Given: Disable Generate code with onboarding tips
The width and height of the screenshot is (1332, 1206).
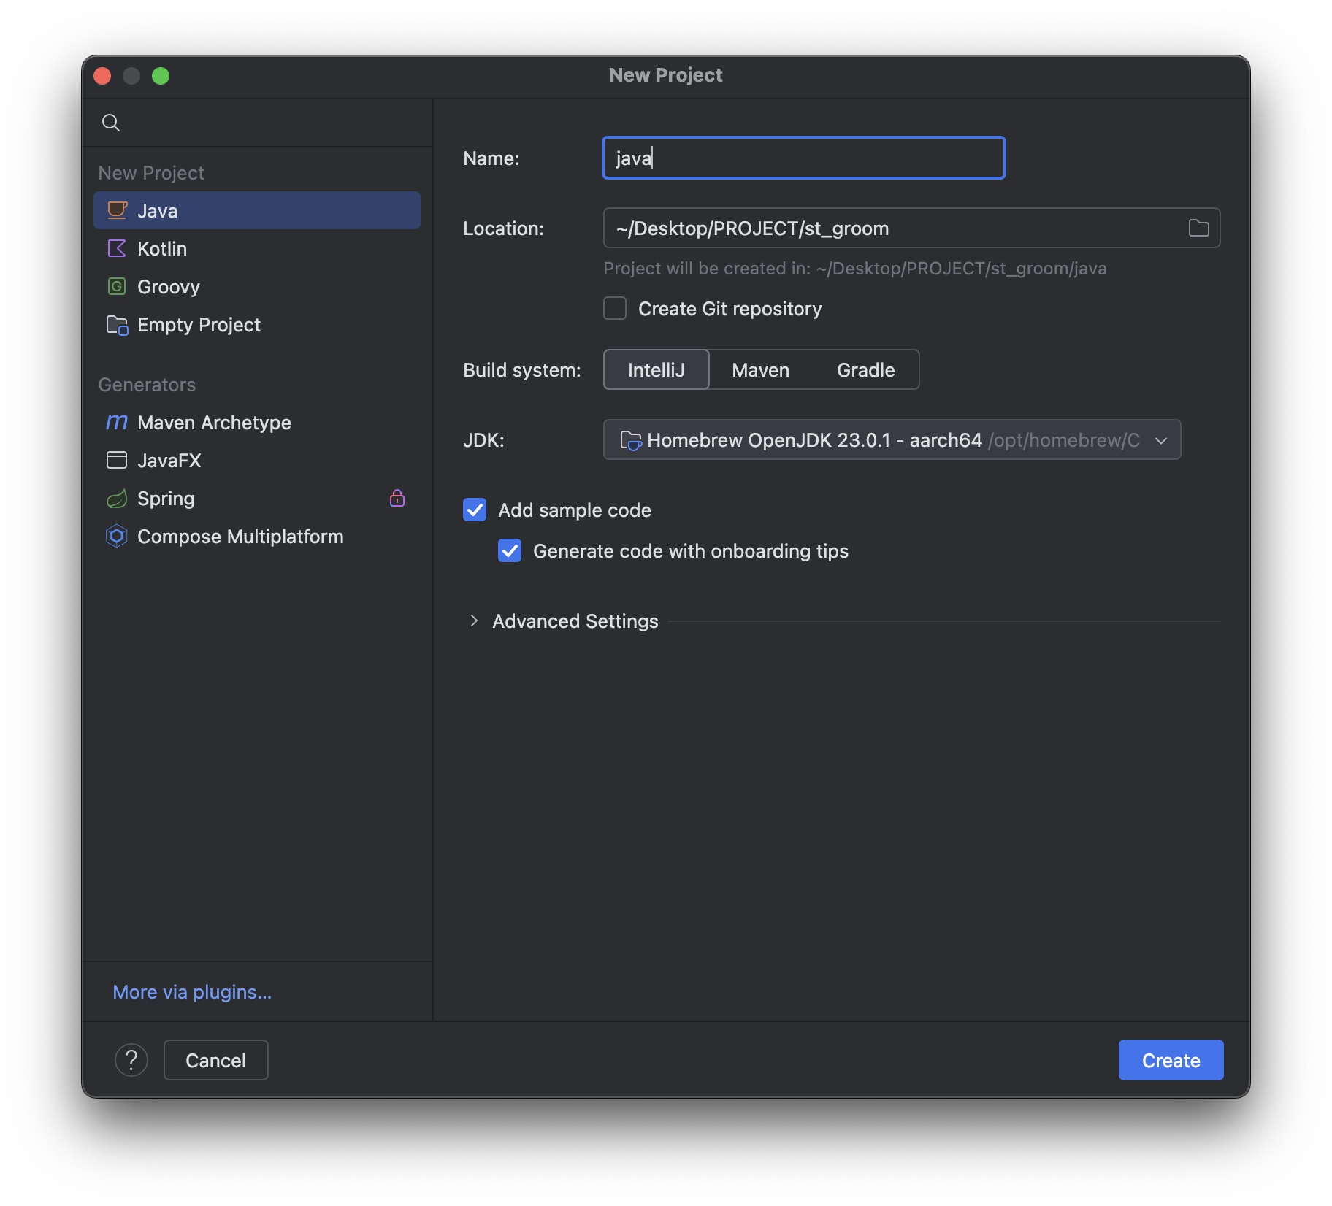Looking at the screenshot, I should [510, 550].
